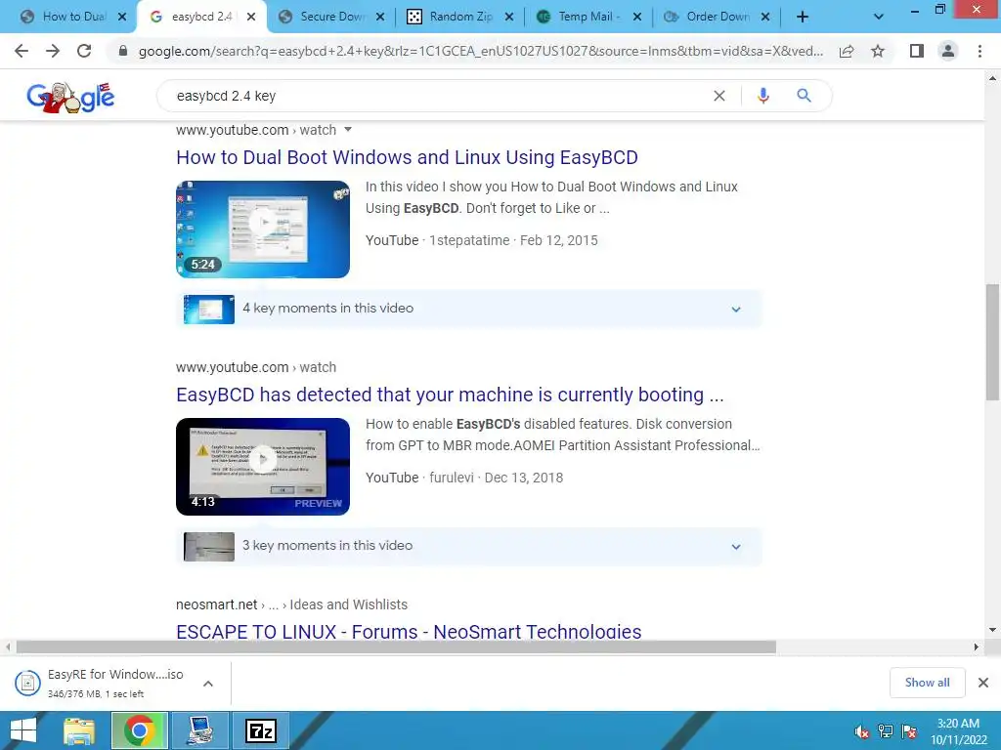The image size is (1001, 750).
Task: Click the vertical page scrollbar thumb
Action: click(x=992, y=342)
